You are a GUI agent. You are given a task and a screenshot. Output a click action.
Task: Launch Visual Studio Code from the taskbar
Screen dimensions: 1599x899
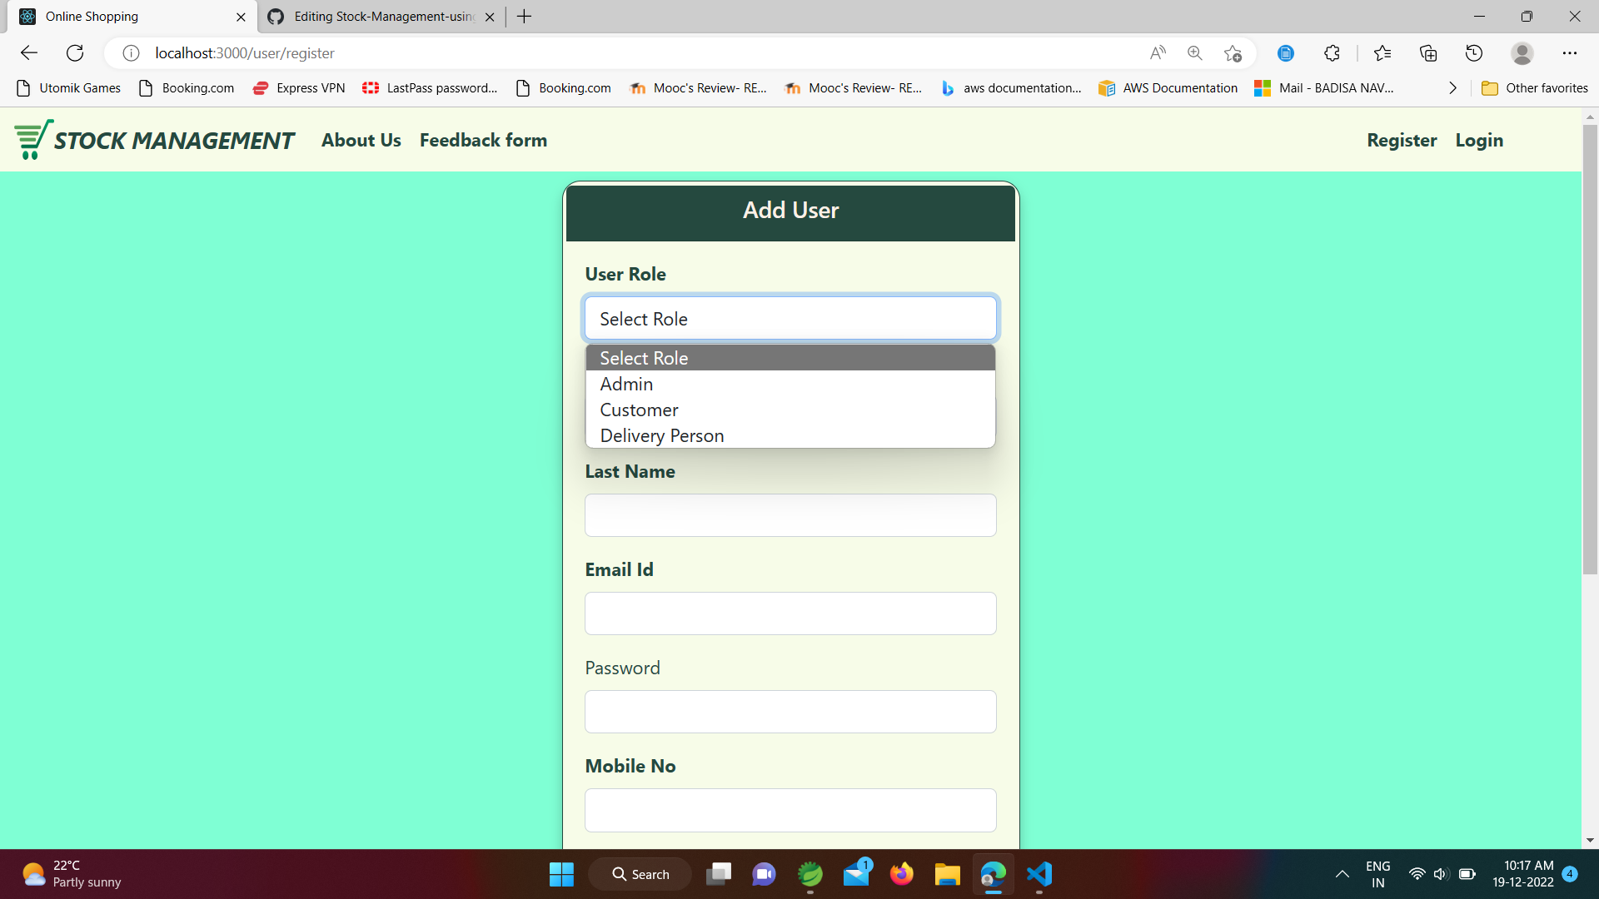click(1039, 874)
